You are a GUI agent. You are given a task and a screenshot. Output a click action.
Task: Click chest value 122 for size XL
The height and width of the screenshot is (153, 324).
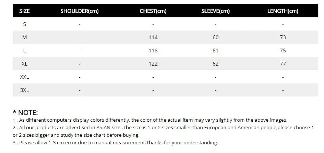pos(153,64)
